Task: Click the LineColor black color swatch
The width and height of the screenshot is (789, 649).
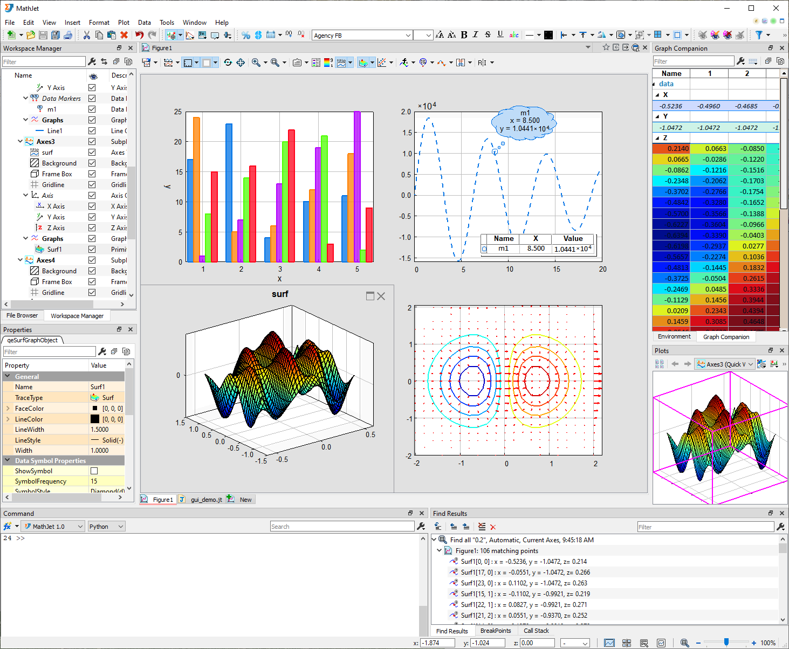Action: 95,419
